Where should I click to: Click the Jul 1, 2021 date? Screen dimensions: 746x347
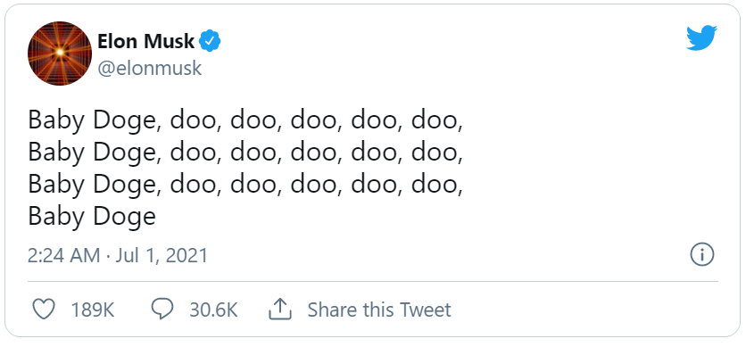click(x=162, y=256)
